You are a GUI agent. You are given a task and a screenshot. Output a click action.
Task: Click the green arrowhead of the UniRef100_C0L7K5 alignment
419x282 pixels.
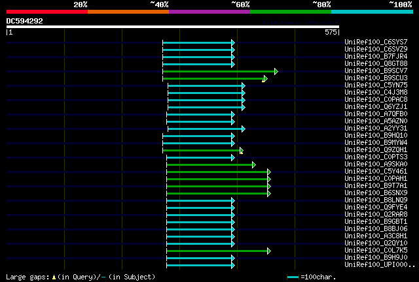tap(269, 251)
